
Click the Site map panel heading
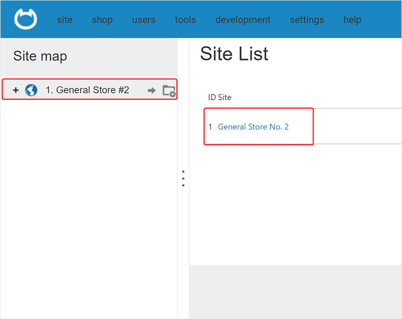40,56
